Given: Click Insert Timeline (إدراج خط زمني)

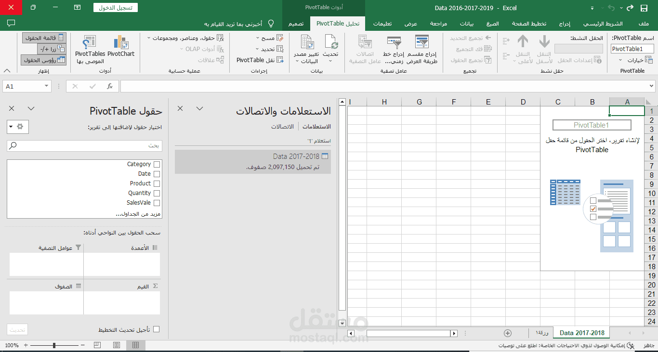Looking at the screenshot, I should 394,50.
